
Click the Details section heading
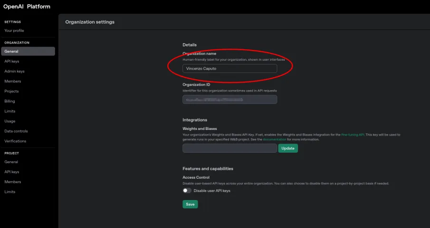[190, 45]
